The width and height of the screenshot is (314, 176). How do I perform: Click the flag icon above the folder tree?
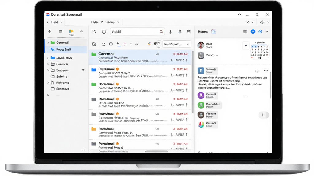pos(71,31)
